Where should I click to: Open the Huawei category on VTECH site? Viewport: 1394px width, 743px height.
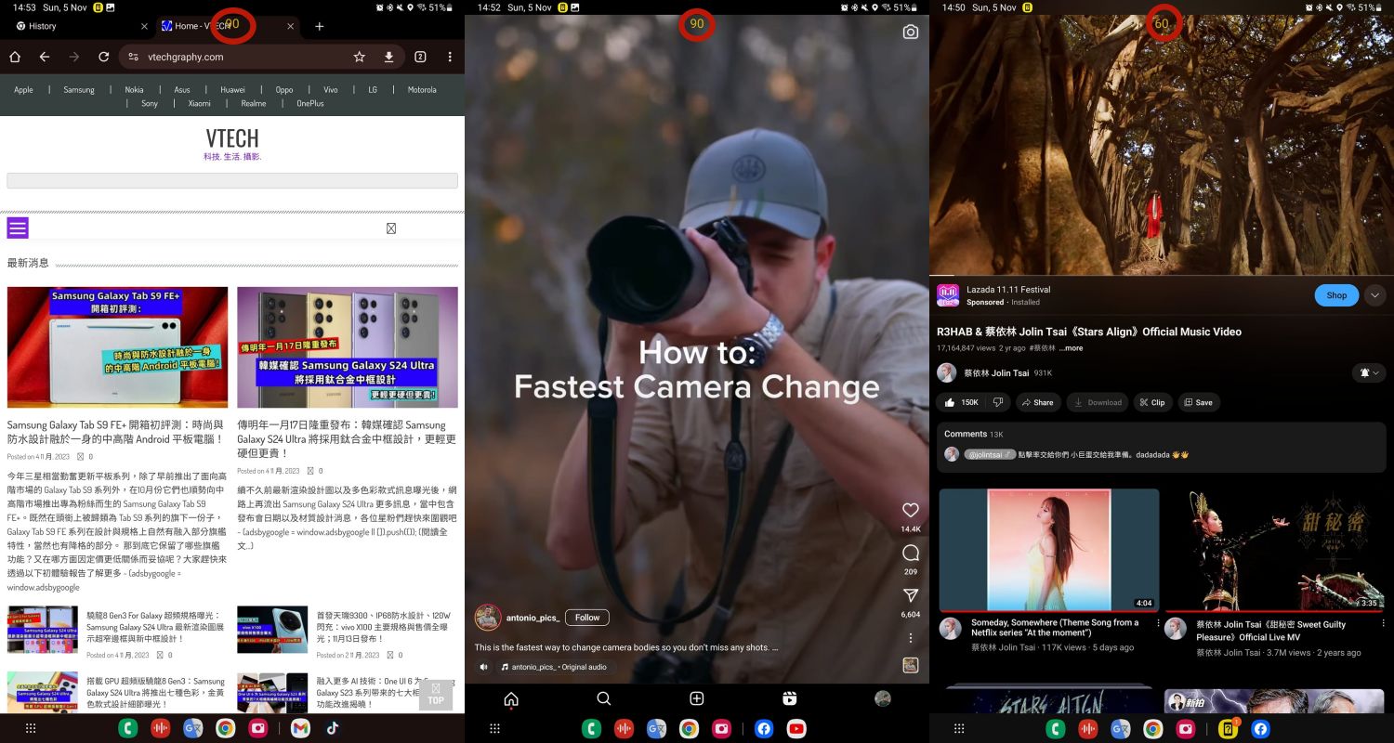pos(232,90)
